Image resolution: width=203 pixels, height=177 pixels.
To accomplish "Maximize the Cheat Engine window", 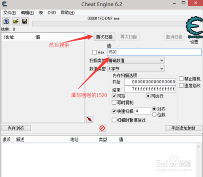I will pyautogui.click(x=183, y=3).
